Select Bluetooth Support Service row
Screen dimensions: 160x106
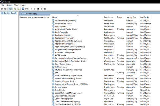click(65, 81)
